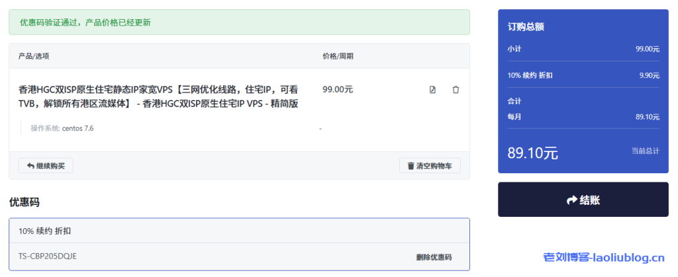678x277 pixels.
Task: Click the 价格/周期 column header
Action: click(x=338, y=56)
